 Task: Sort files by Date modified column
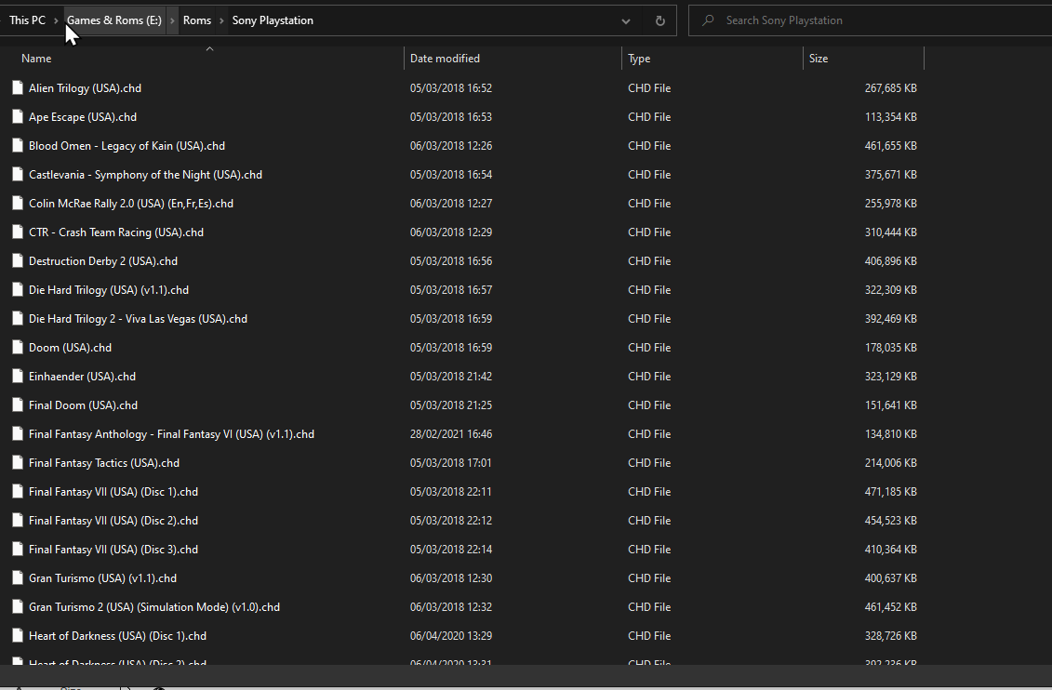[x=445, y=59]
